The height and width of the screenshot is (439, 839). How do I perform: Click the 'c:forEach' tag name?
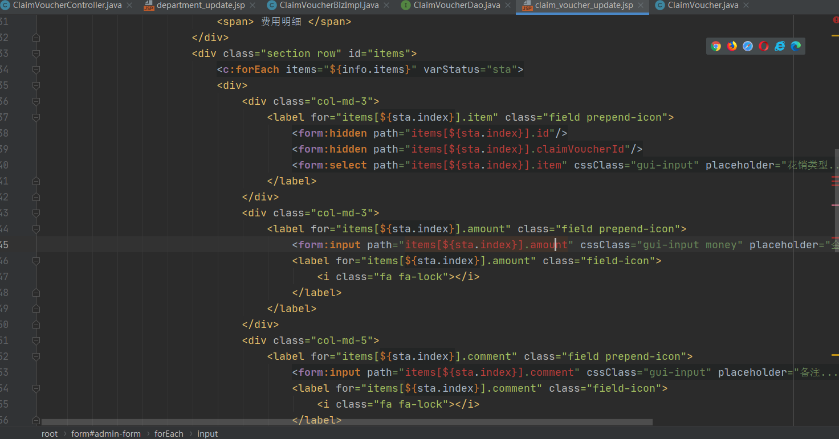[251, 69]
